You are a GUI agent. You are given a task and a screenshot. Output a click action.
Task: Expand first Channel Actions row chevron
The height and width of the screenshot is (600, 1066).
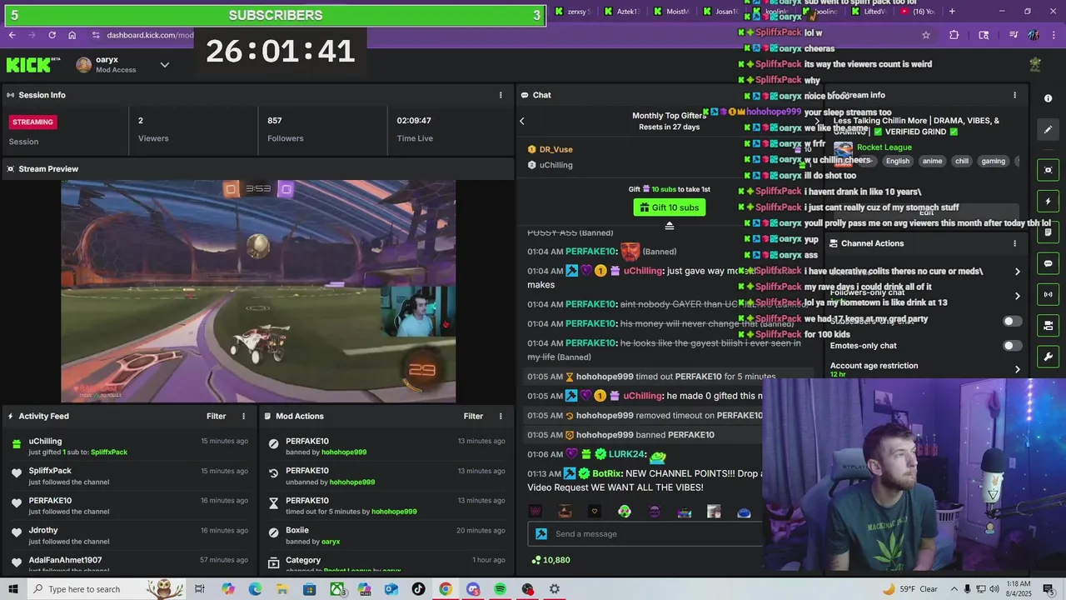[1017, 272]
